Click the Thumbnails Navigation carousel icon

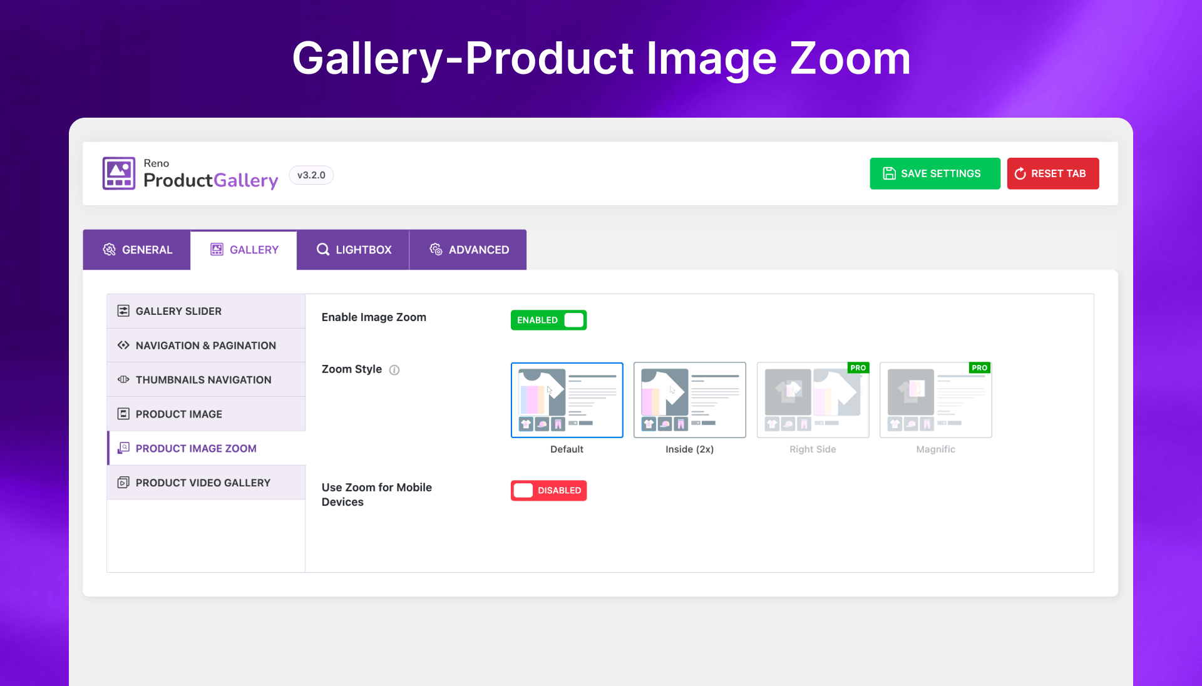[123, 380]
